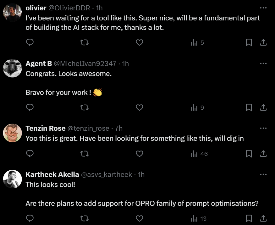Open more options menu on Agent B's tweet
Image resolution: width=275 pixels, height=225 pixels.
pos(263,63)
